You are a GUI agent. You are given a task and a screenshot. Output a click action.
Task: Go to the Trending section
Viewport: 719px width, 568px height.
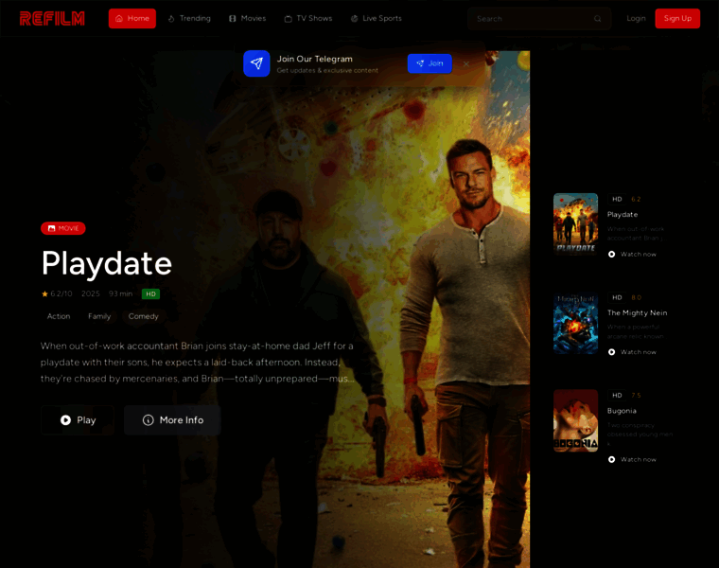tap(189, 18)
